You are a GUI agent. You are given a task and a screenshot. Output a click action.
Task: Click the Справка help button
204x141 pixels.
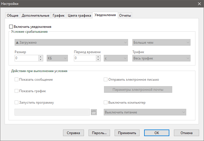click(73, 133)
